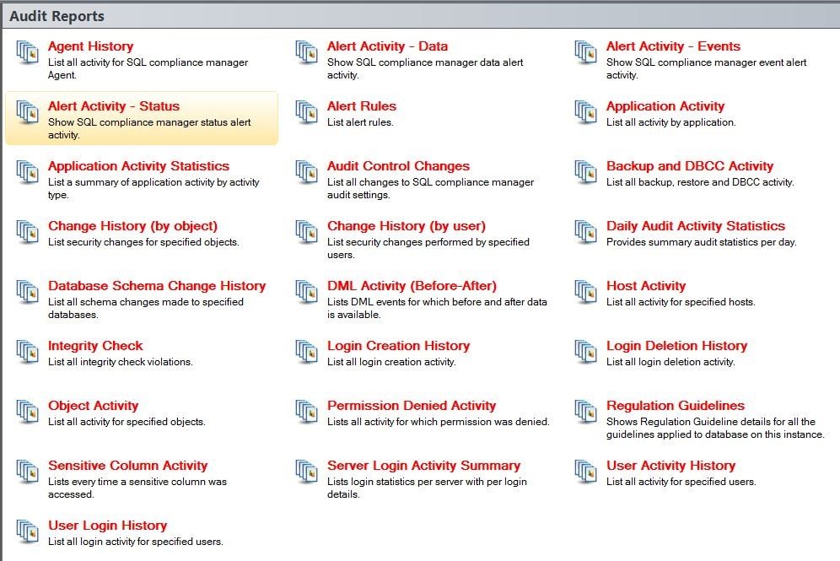
Task: Open the Alert Activity - Events report
Action: (673, 46)
